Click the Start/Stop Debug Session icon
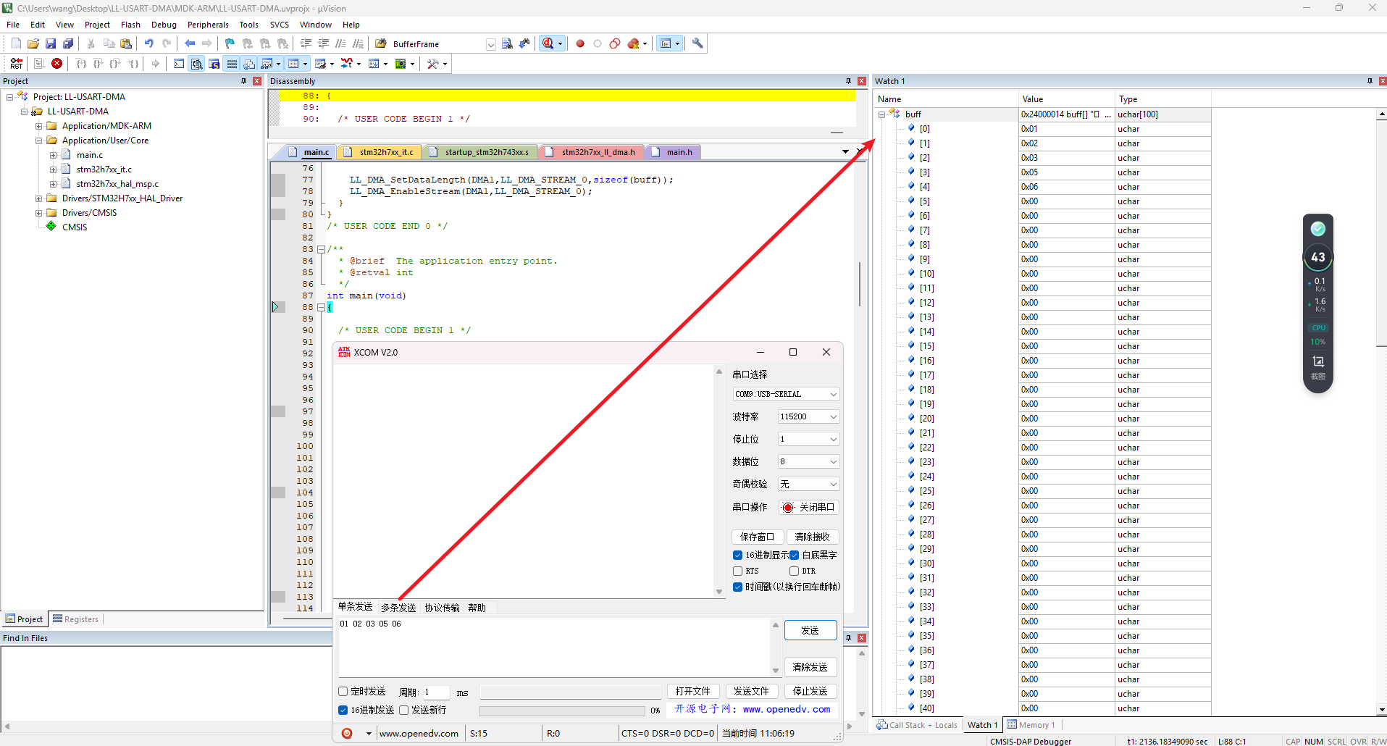The height and width of the screenshot is (746, 1387). pyautogui.click(x=548, y=43)
